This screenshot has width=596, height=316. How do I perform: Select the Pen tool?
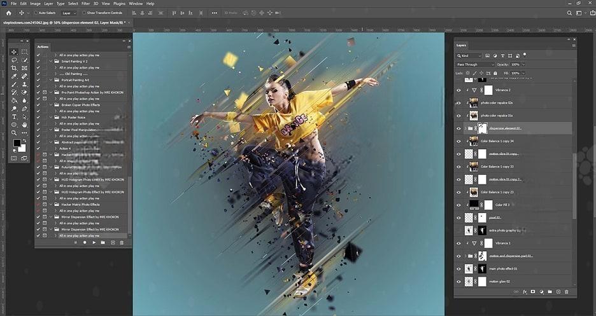tap(24, 109)
